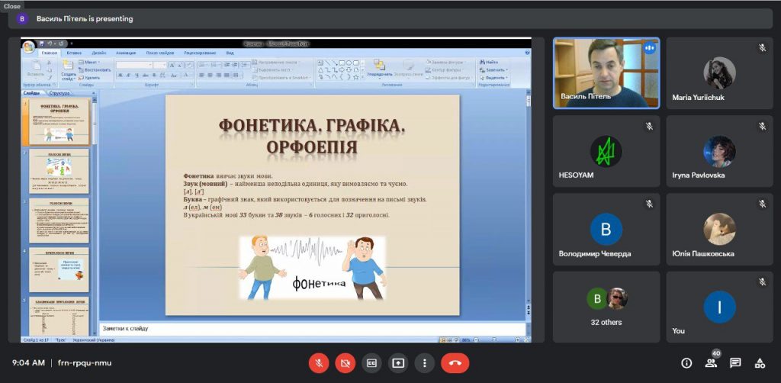Toggle closed captions
The width and height of the screenshot is (781, 383).
click(x=371, y=363)
